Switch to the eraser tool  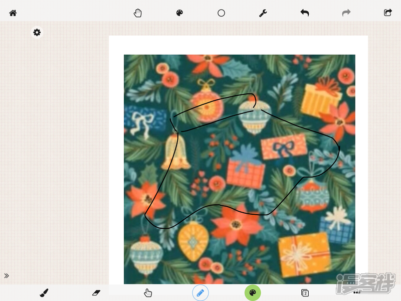(x=97, y=292)
